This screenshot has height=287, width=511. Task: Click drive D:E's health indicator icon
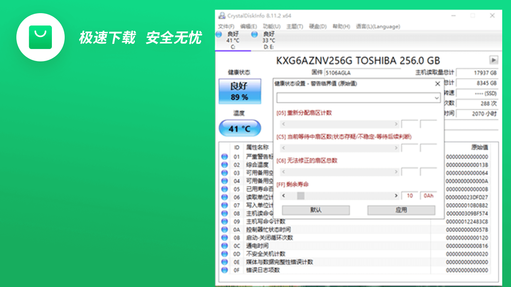tap(254, 35)
